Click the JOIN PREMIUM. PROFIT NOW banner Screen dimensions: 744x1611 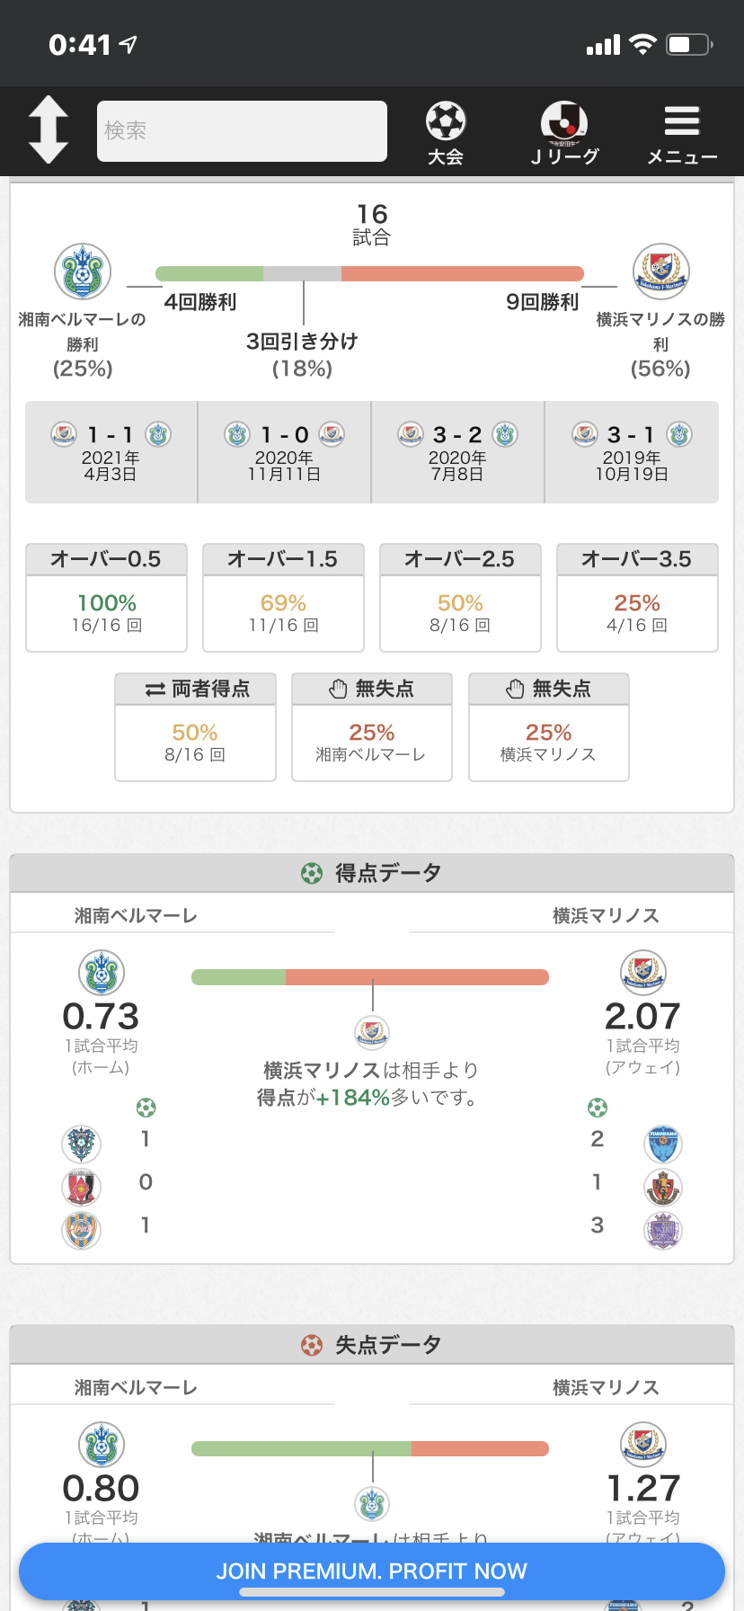[372, 1571]
